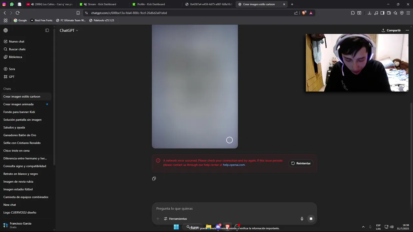Open Sora from the sidebar

coord(26,69)
